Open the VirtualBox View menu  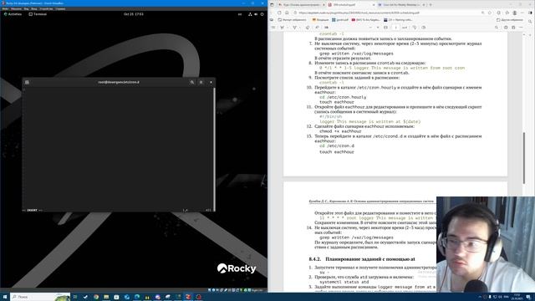point(26,9)
